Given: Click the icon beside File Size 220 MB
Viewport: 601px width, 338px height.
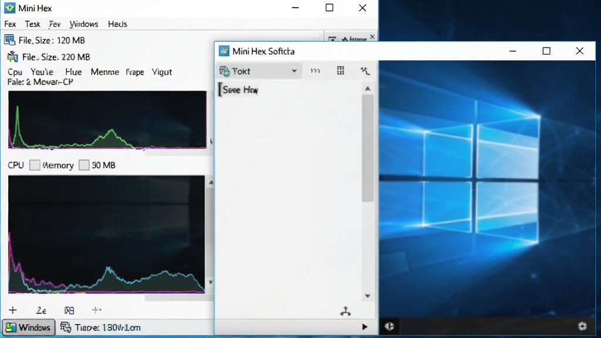Looking at the screenshot, I should point(13,57).
